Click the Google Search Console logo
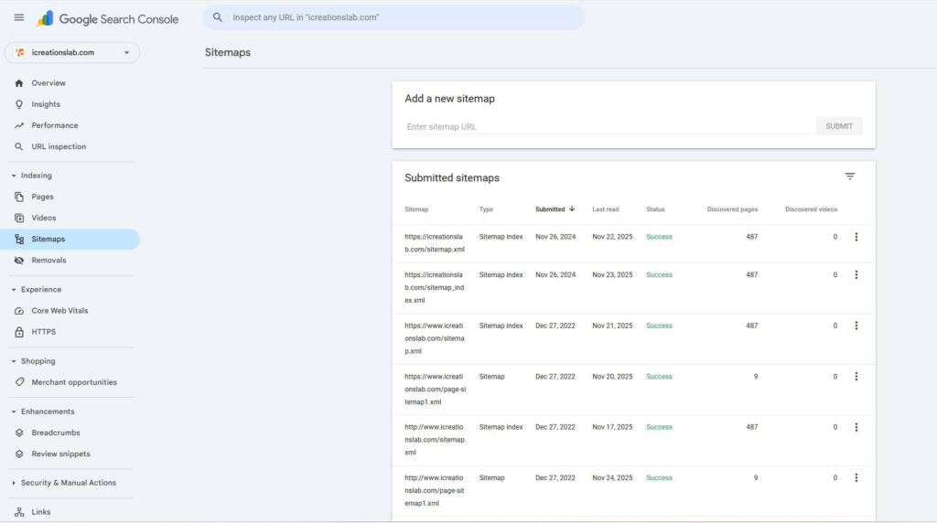Screen dimensions: 937x523 (x=108, y=18)
